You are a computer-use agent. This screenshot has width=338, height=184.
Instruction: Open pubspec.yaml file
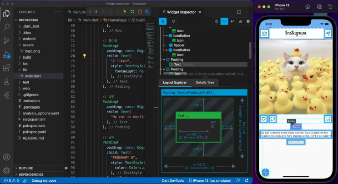click(x=34, y=132)
